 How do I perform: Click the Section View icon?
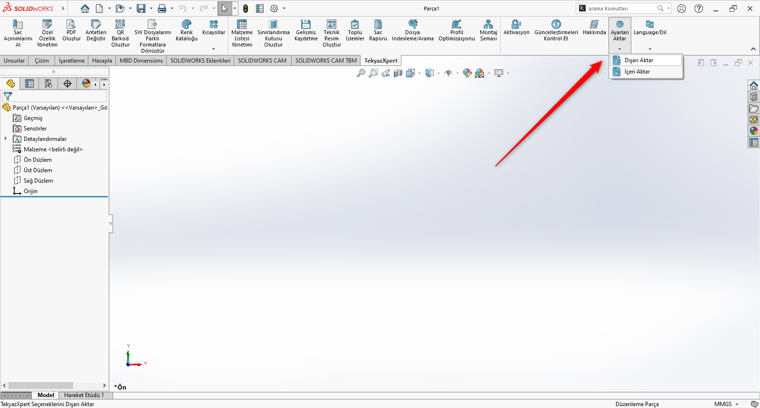(x=398, y=73)
